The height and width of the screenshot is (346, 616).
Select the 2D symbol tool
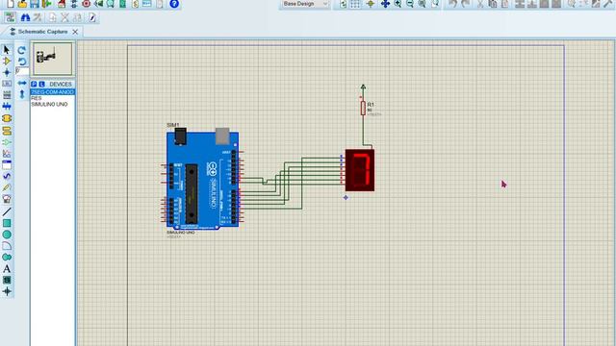click(7, 280)
